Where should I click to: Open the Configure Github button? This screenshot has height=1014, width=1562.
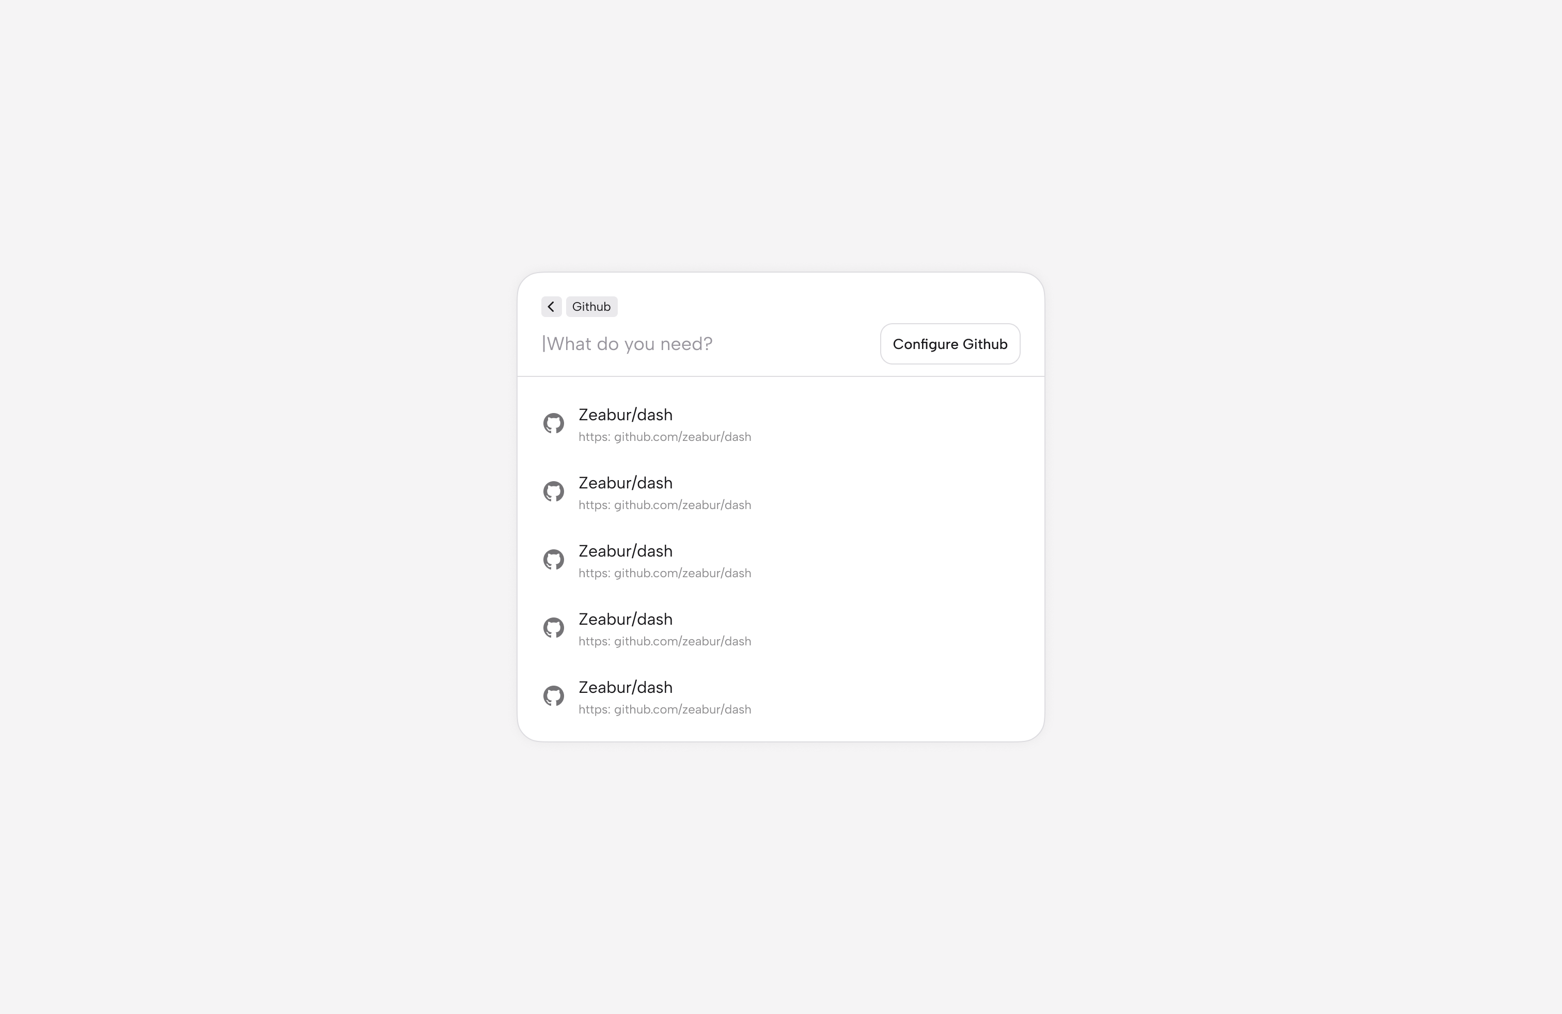[x=950, y=344]
